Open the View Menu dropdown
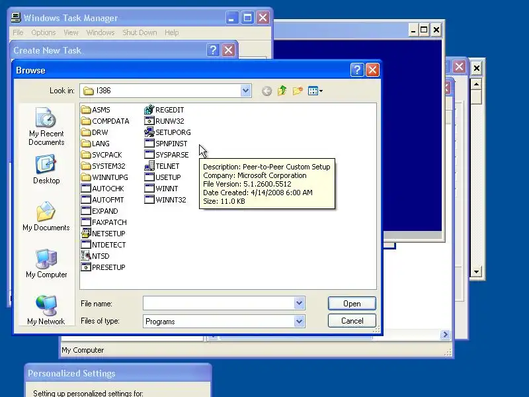 pyautogui.click(x=315, y=91)
